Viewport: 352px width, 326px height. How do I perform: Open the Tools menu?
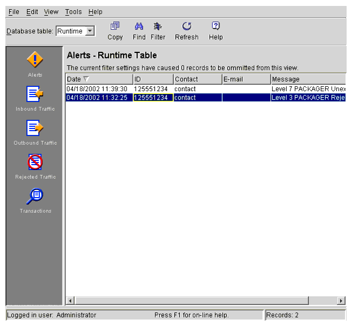(73, 12)
